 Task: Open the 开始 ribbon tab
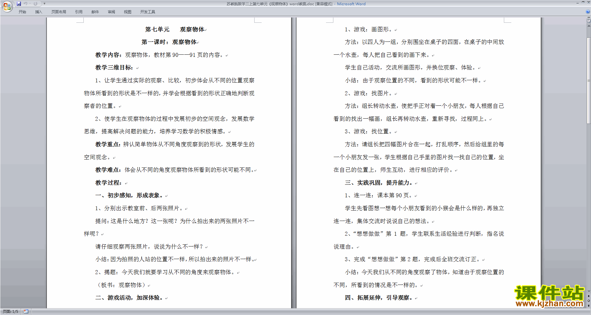pyautogui.click(x=22, y=12)
